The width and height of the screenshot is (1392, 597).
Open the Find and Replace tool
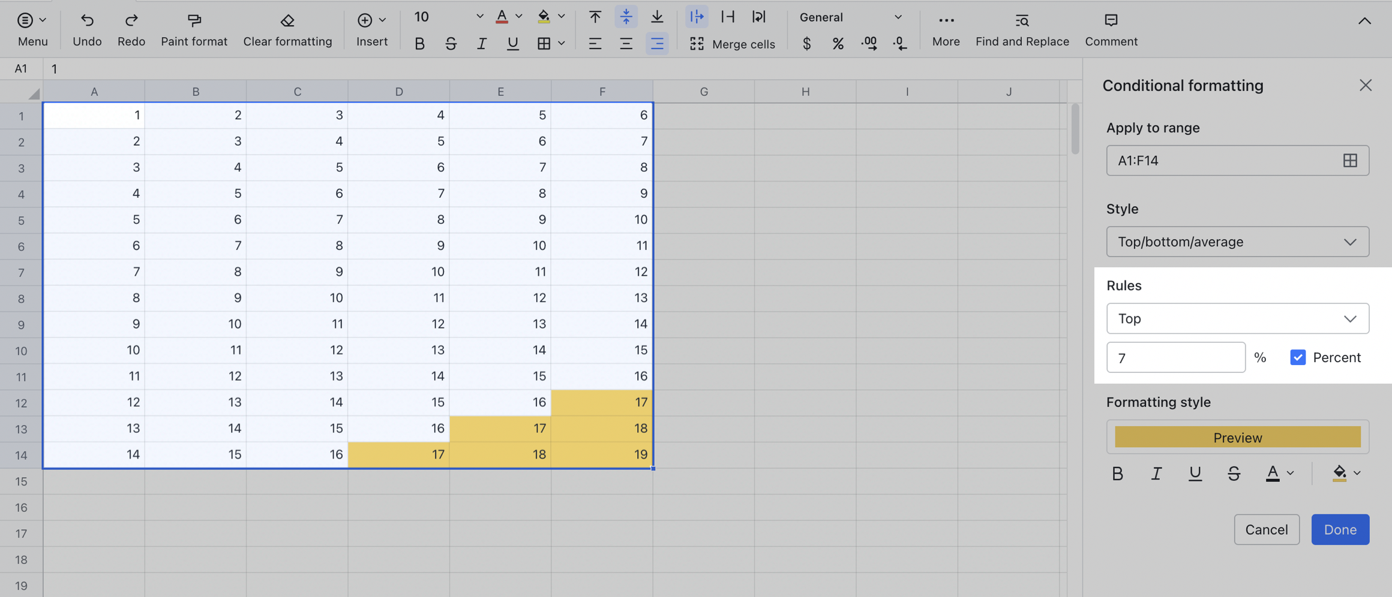[x=1022, y=28]
